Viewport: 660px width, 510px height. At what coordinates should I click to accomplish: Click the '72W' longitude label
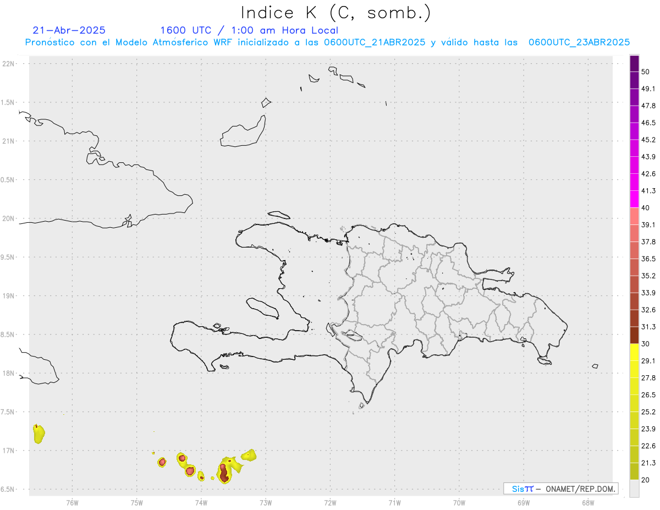330,502
